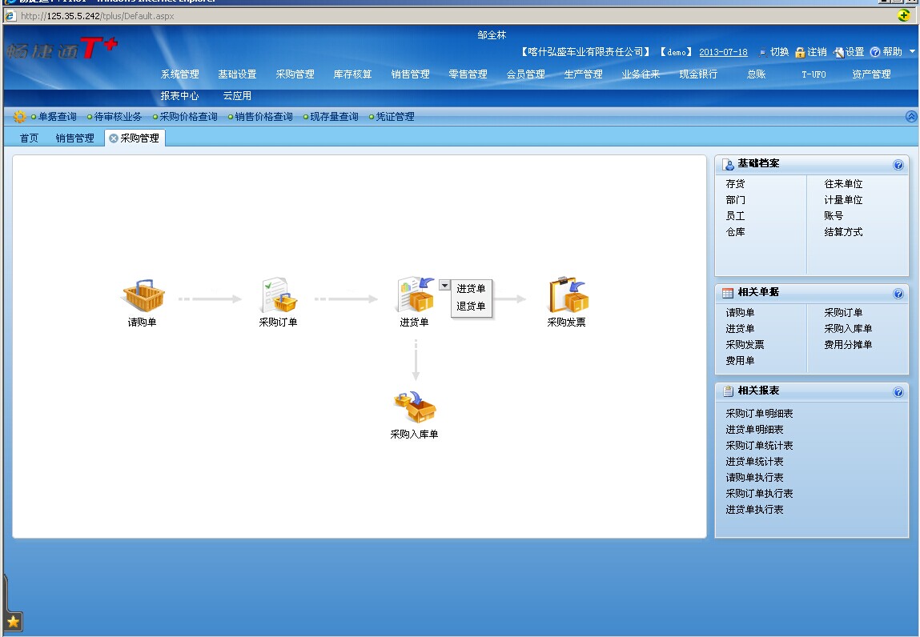Click 销售价格查询 shortcut

(264, 117)
